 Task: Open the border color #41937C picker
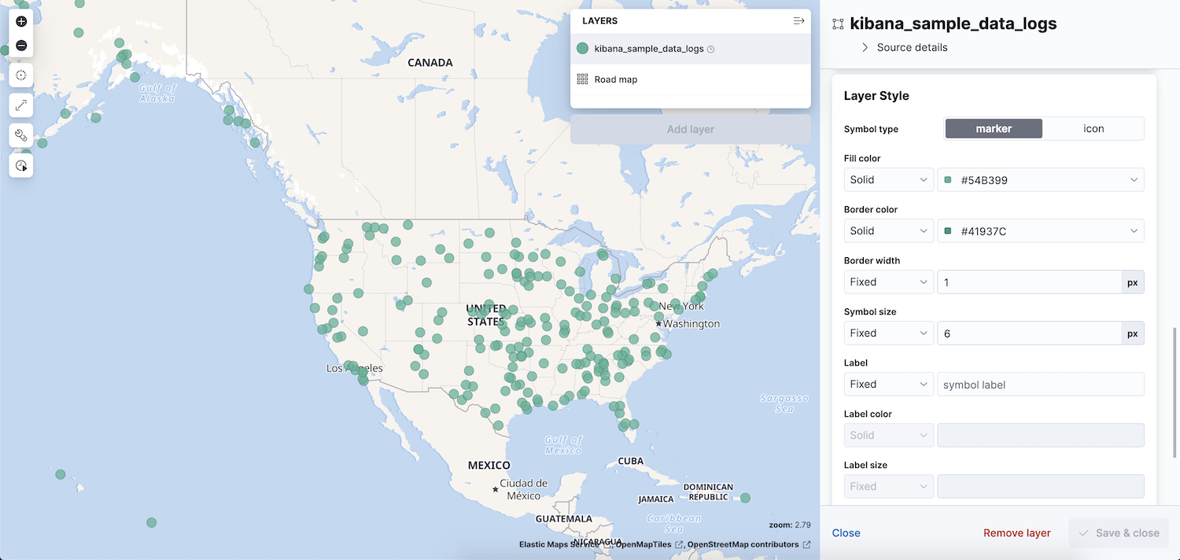coord(1040,231)
